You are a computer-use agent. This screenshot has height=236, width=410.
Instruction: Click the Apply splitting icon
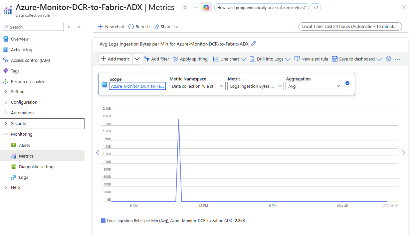click(176, 59)
